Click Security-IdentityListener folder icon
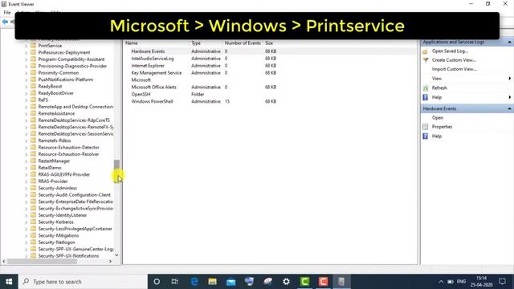The image size is (514, 289). click(x=33, y=215)
